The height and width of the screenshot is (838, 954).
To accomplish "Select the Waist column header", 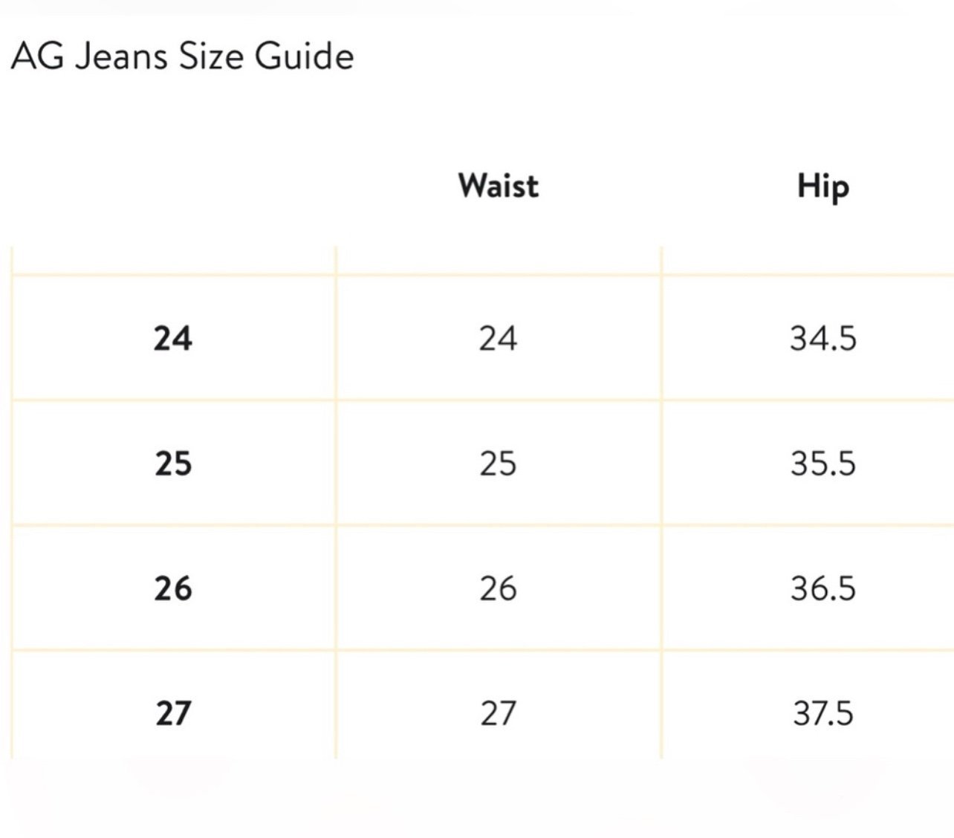I will [499, 186].
